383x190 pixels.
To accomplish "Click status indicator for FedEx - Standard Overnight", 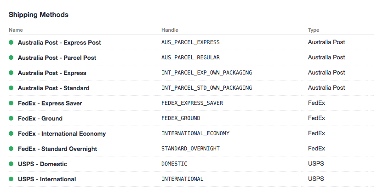I will tap(11, 149).
